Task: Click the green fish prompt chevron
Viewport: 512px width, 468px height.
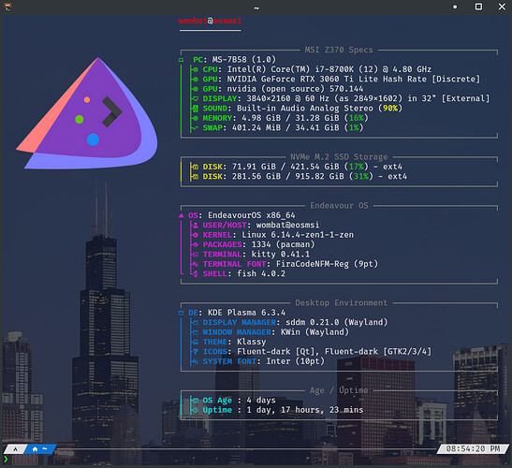Action: (6, 460)
